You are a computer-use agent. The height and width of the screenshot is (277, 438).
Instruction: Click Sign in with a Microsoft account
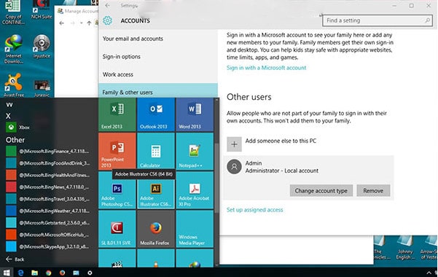(x=267, y=68)
